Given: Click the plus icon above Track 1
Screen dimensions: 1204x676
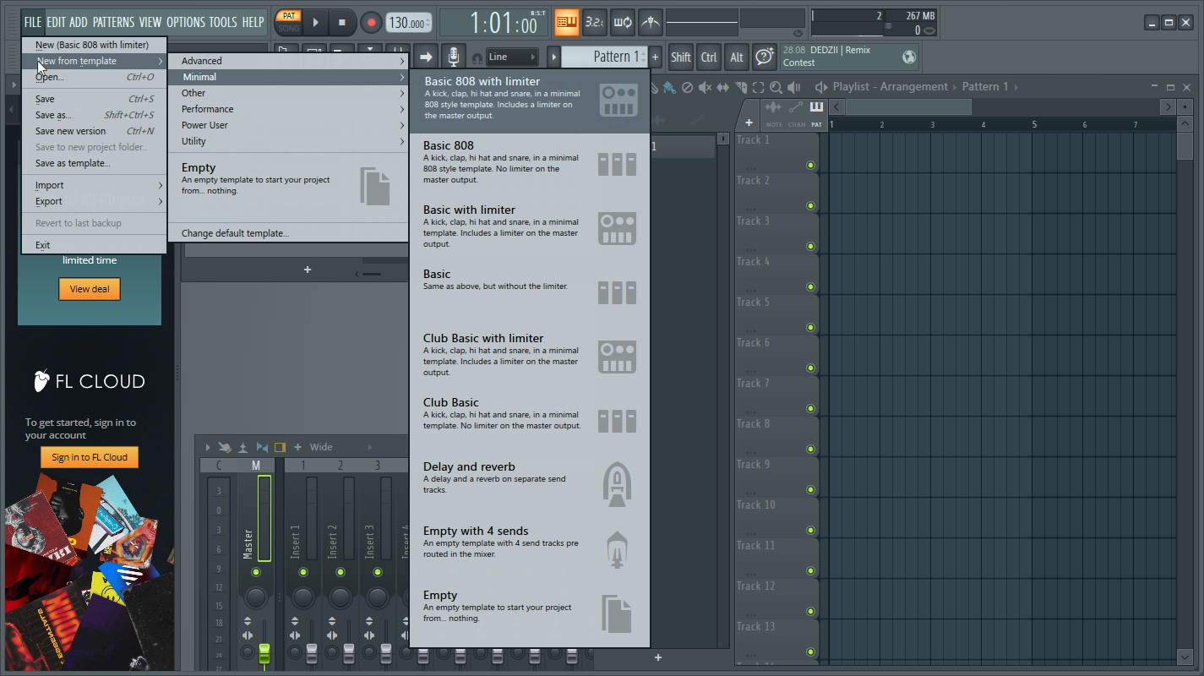Looking at the screenshot, I should (x=749, y=123).
